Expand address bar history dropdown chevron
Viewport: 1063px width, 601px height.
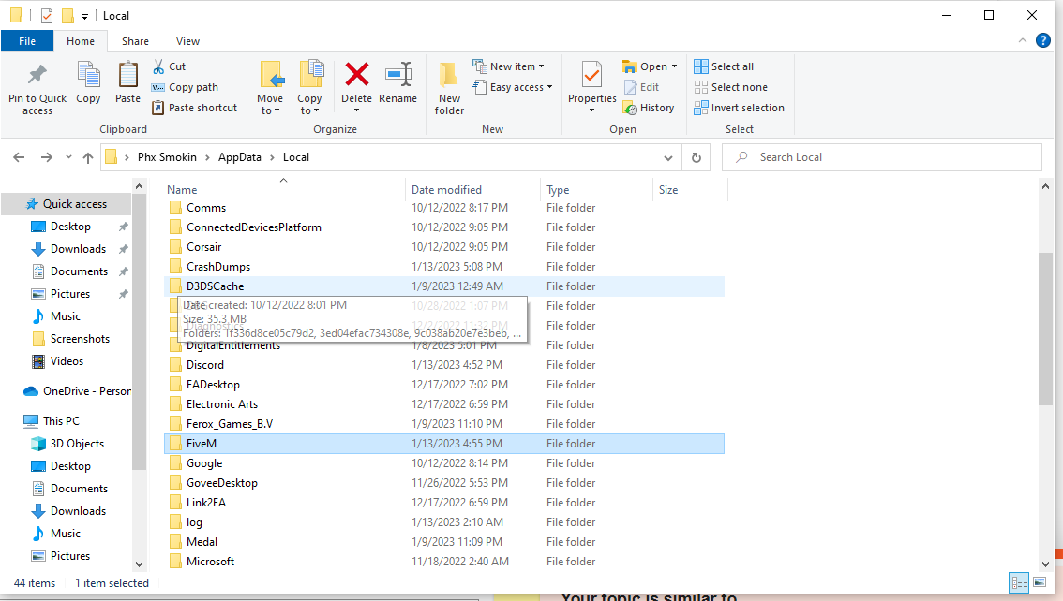point(667,157)
